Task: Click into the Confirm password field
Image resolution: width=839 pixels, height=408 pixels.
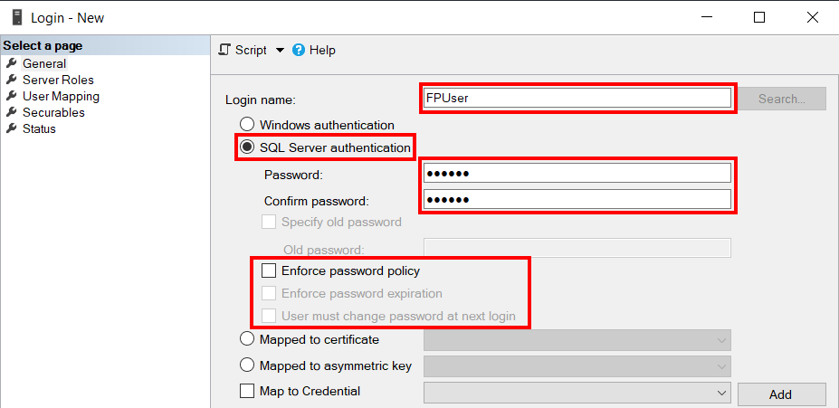Action: click(577, 199)
